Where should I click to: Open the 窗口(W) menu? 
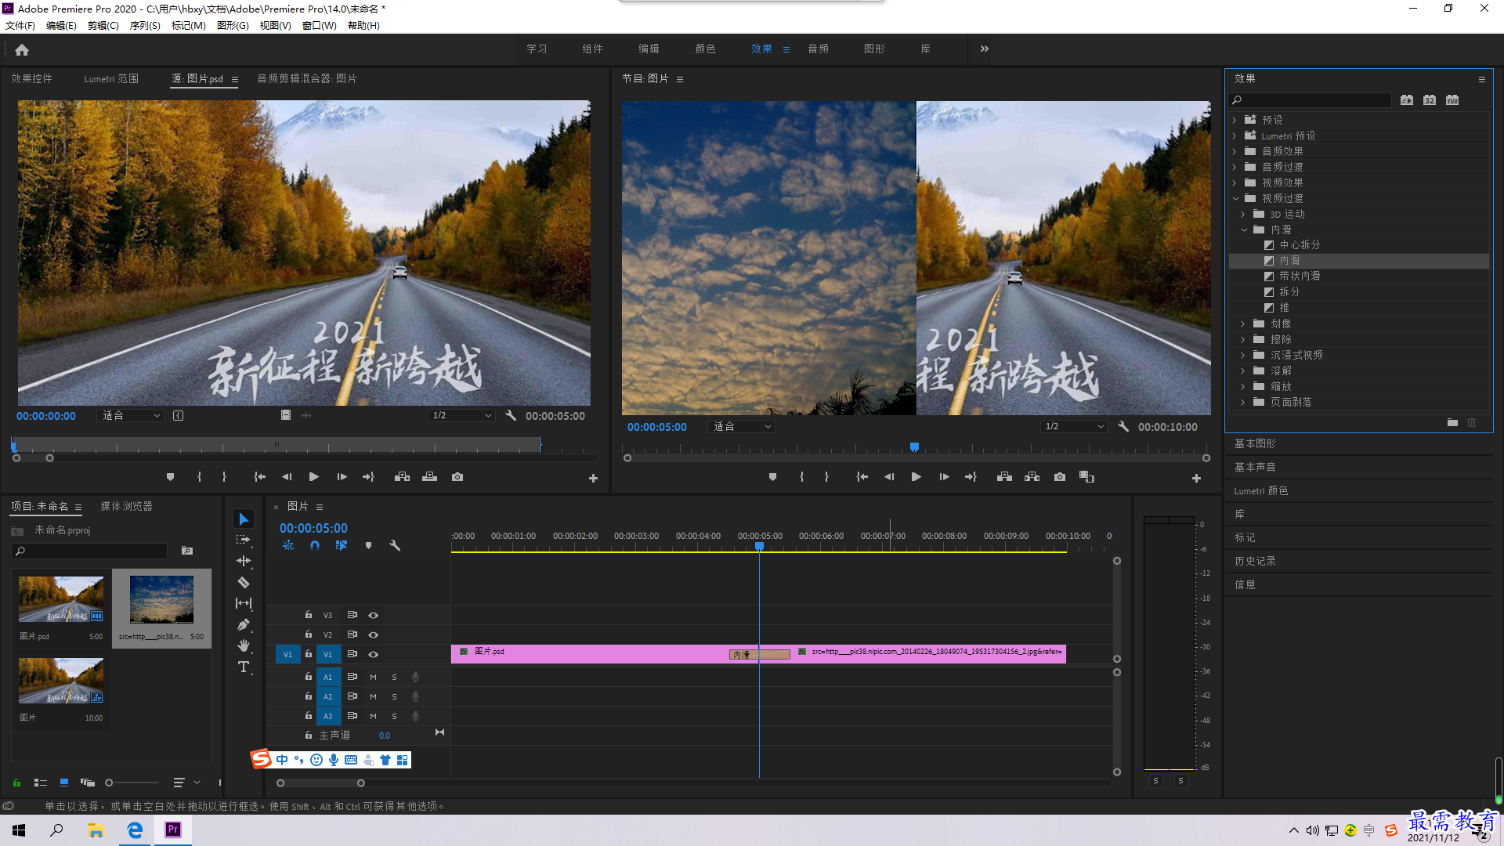point(319,26)
